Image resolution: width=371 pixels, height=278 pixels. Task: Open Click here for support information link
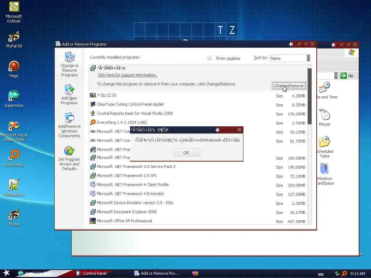pyautogui.click(x=127, y=75)
